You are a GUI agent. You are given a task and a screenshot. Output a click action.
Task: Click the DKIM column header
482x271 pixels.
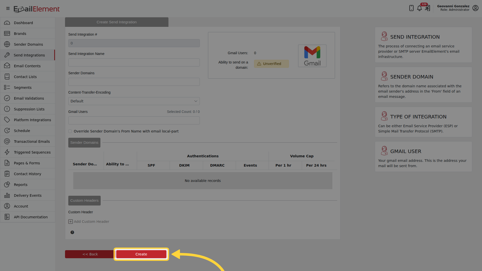click(x=184, y=165)
